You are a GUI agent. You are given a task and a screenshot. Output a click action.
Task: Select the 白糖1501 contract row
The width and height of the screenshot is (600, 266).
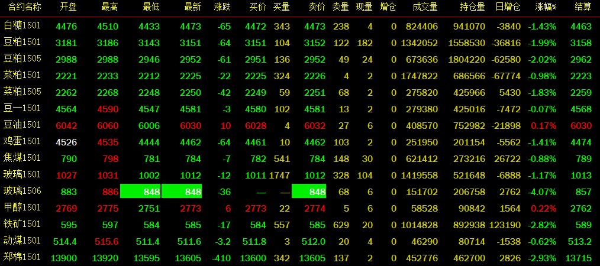300,26
